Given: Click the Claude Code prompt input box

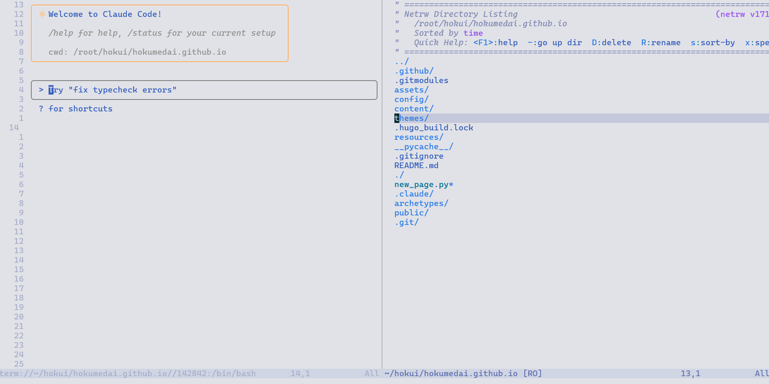Looking at the screenshot, I should click(204, 90).
